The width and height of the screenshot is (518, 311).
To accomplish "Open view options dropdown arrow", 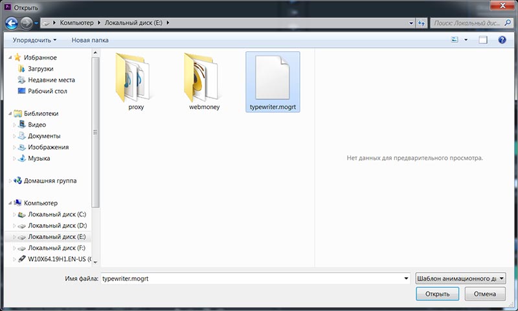I will pos(466,40).
